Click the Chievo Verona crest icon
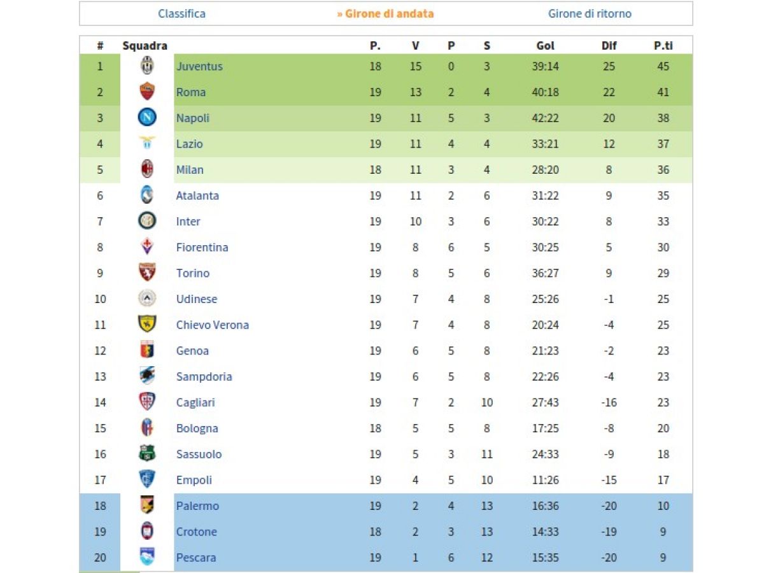The width and height of the screenshot is (764, 573). click(147, 324)
